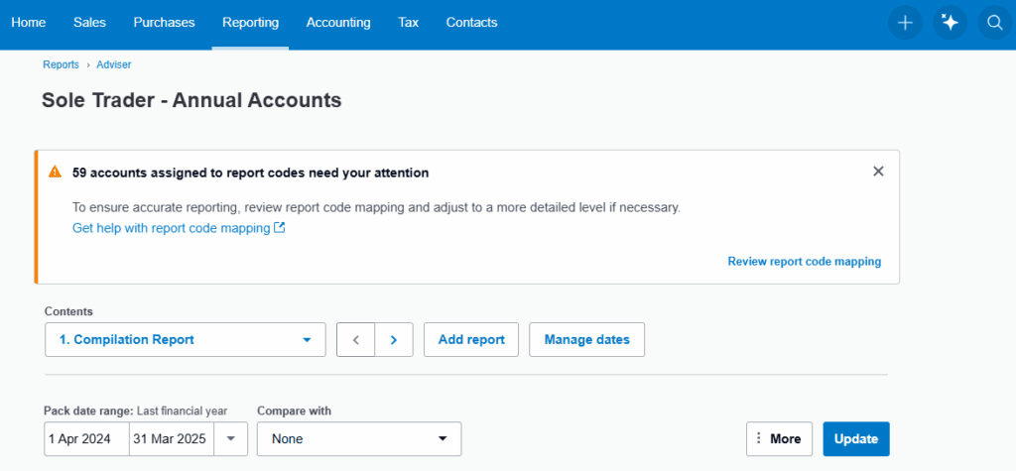The image size is (1016, 471).
Task: Dismiss the report codes warning banner
Action: [x=878, y=172]
